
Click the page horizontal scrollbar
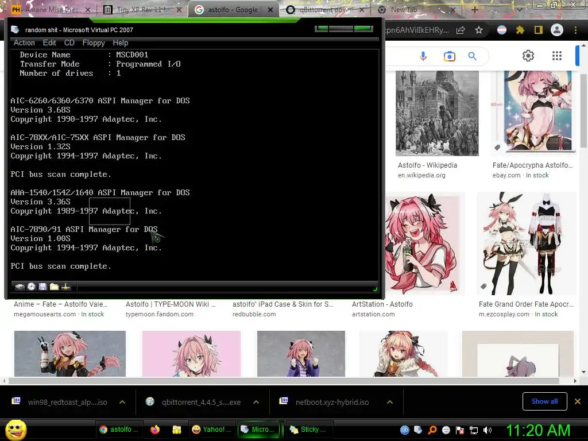284,381
